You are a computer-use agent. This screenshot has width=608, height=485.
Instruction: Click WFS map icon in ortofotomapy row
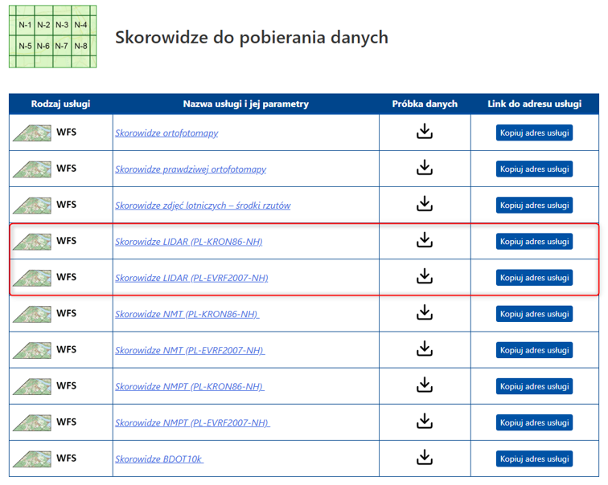(x=32, y=132)
